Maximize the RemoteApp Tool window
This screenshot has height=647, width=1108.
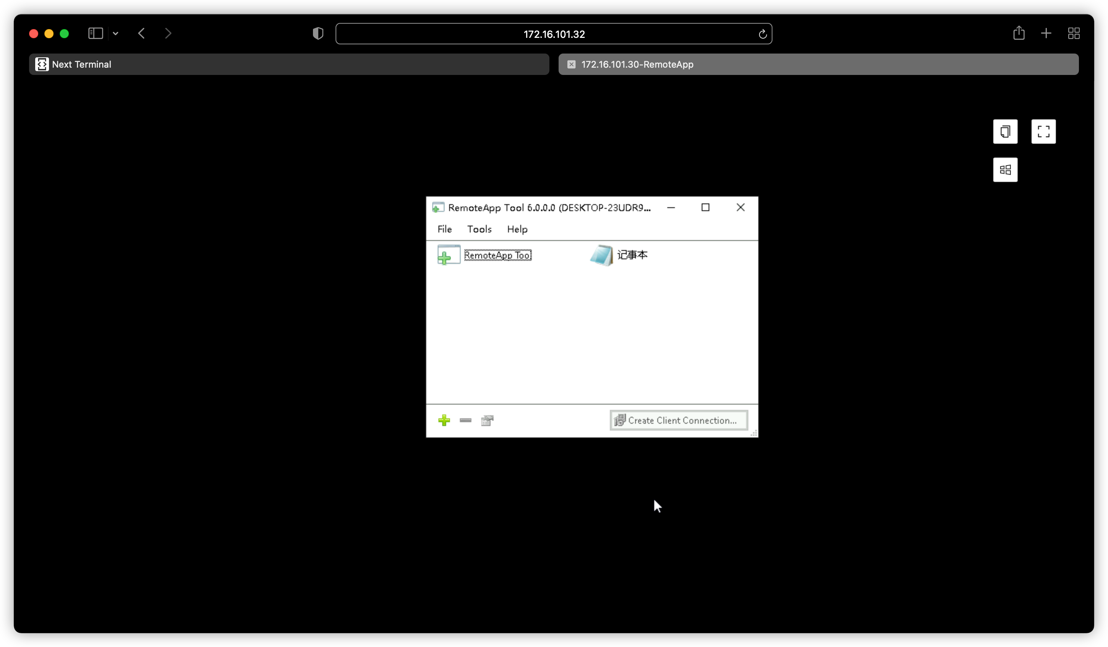click(705, 208)
